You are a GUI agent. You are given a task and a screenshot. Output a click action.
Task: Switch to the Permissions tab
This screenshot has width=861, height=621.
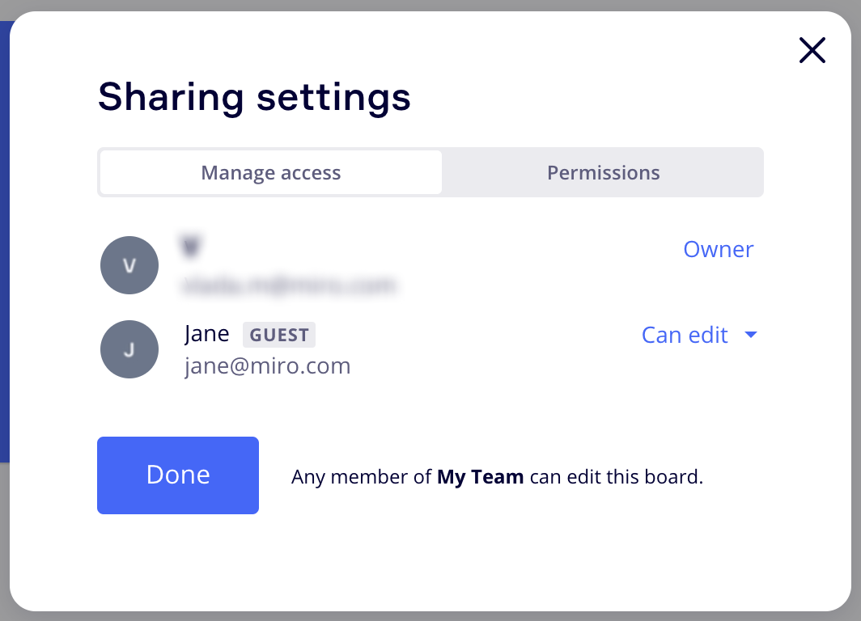[x=603, y=172]
